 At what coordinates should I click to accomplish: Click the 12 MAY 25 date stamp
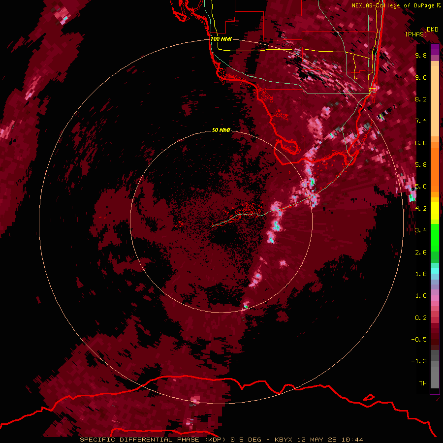[x=316, y=440]
